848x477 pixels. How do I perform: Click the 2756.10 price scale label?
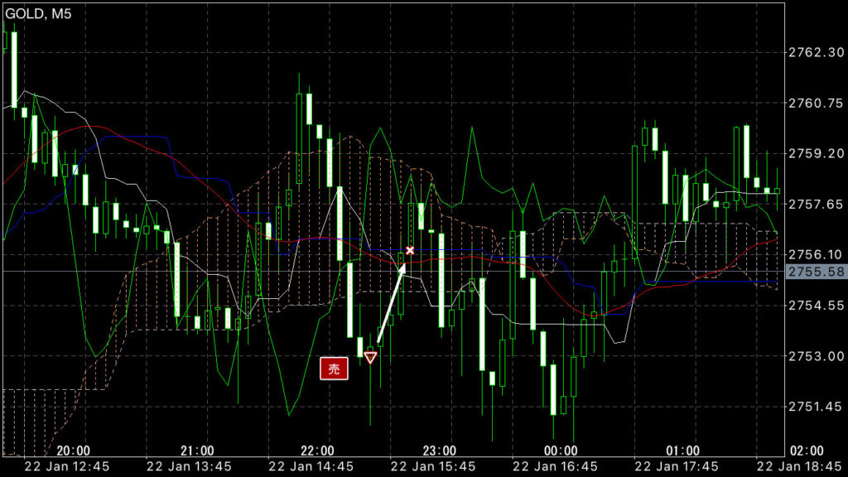coord(816,254)
